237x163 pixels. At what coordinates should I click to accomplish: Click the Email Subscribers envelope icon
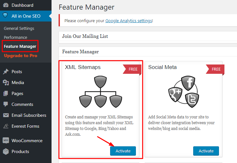[6, 115]
